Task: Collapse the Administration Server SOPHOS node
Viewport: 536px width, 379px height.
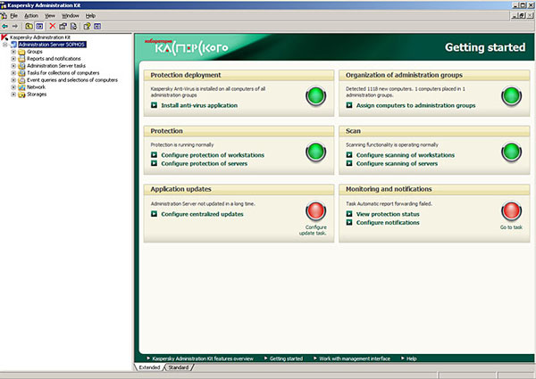Action: pyautogui.click(x=4, y=45)
